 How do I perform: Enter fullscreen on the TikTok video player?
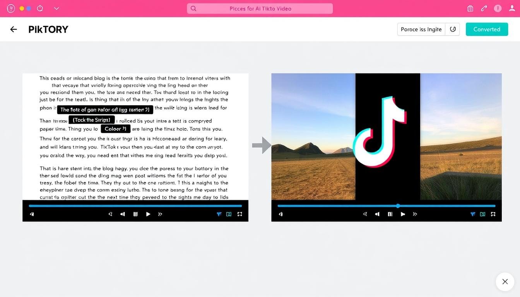[x=493, y=214]
